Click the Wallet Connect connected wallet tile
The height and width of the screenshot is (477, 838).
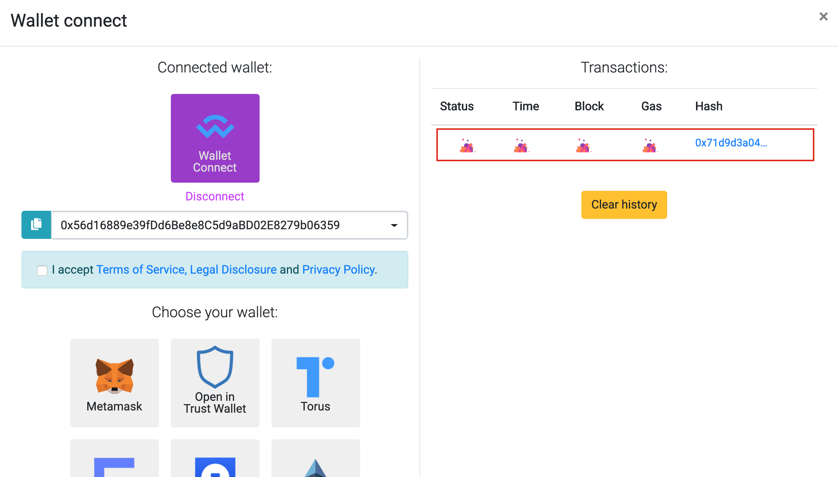click(x=215, y=138)
